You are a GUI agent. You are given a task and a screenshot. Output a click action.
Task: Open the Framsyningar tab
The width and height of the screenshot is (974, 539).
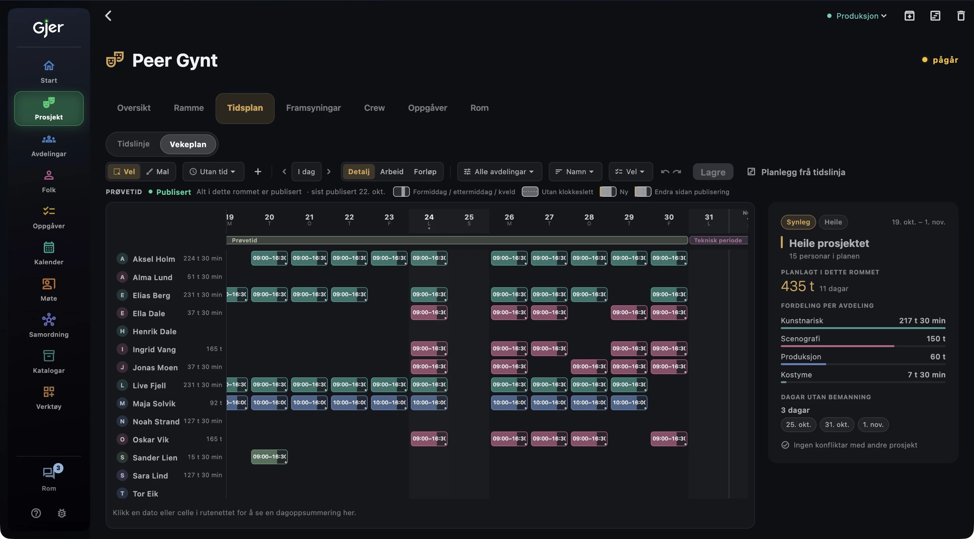314,108
